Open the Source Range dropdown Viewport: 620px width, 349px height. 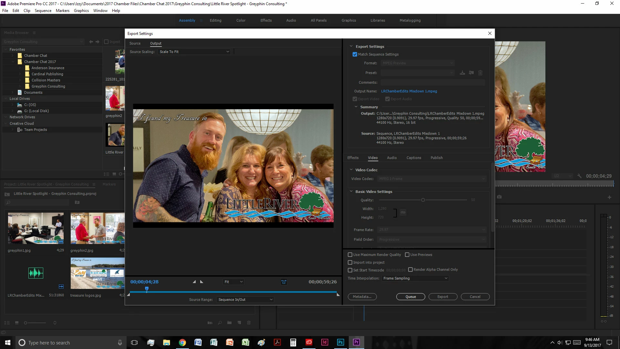(x=245, y=300)
